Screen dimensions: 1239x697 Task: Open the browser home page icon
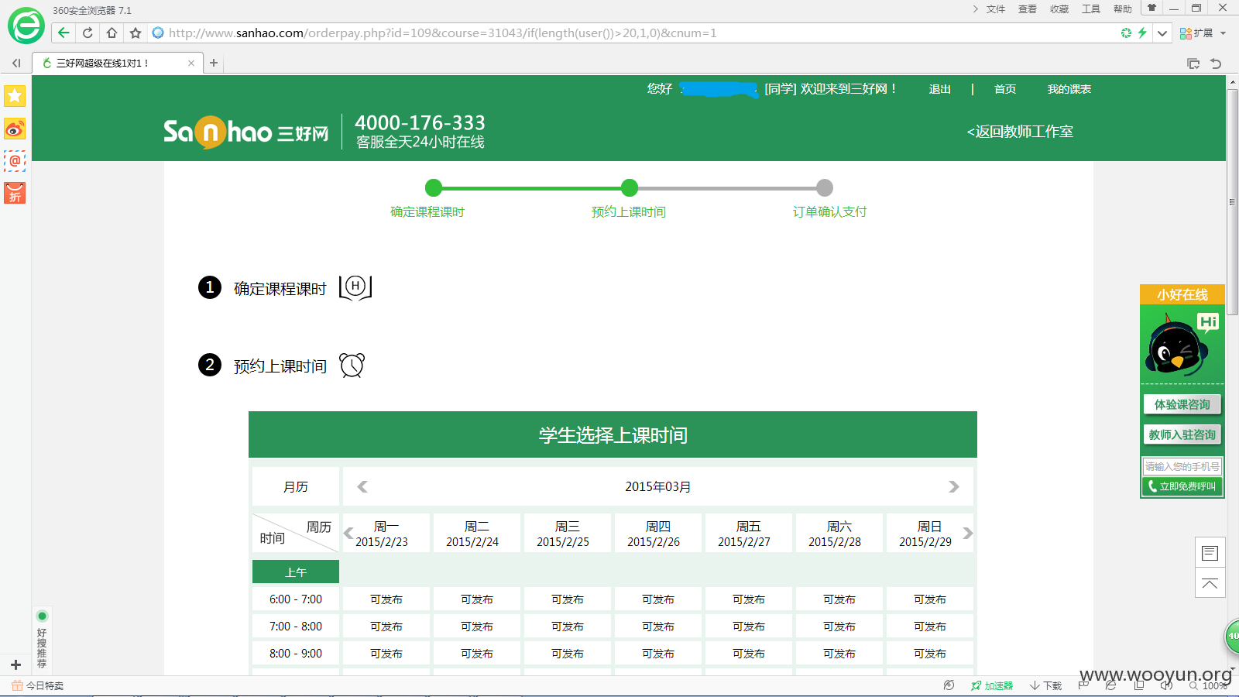pyautogui.click(x=112, y=33)
